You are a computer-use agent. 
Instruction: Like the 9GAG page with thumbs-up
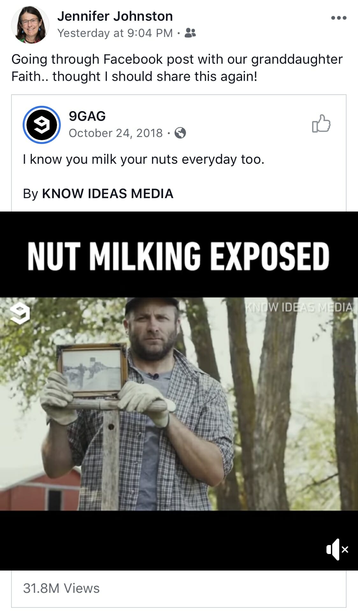pos(321,124)
